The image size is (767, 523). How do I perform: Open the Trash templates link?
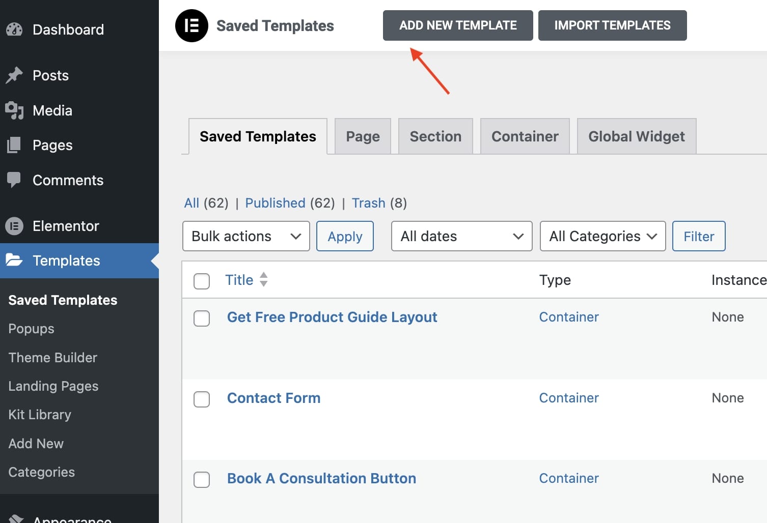(368, 203)
